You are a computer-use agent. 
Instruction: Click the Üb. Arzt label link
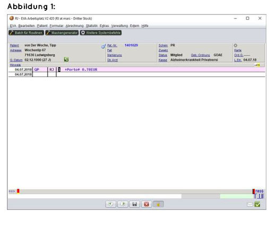[x=113, y=60]
